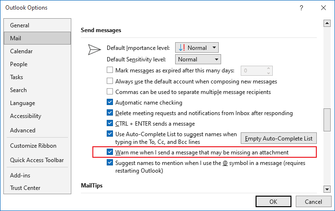Disable Suggest names to mention with @
The height and width of the screenshot is (211, 335).
[110, 163]
